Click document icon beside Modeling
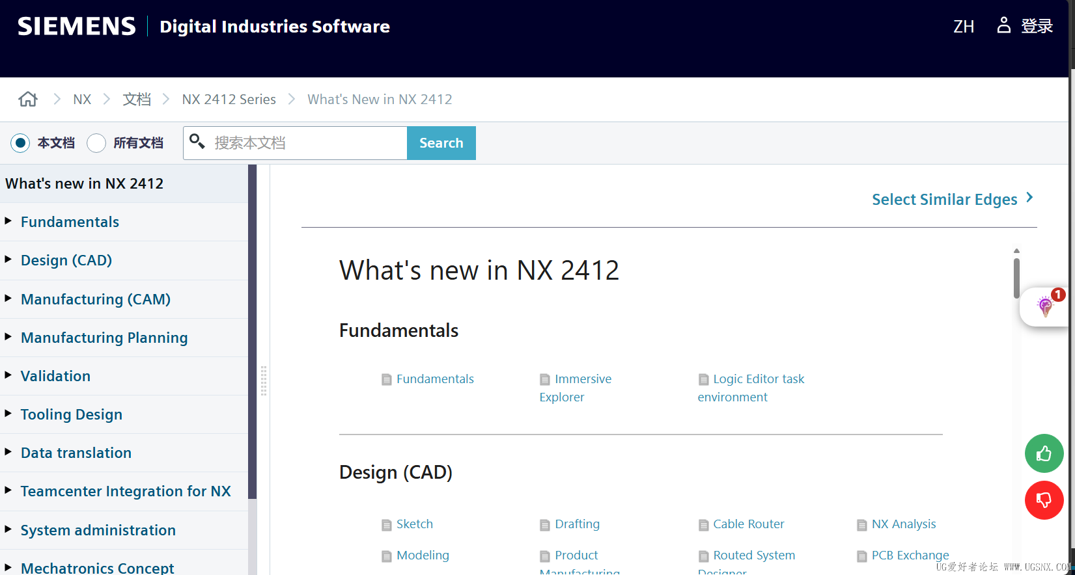This screenshot has height=575, width=1075. (x=387, y=556)
